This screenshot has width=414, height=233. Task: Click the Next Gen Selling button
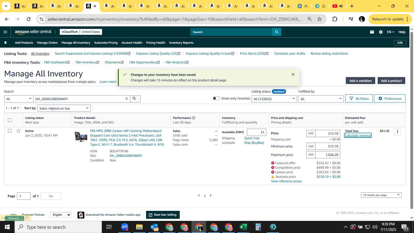click(163, 215)
